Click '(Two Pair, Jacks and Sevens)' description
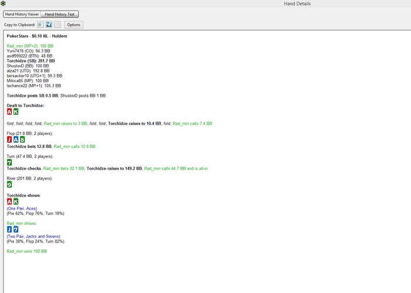 tap(33, 237)
